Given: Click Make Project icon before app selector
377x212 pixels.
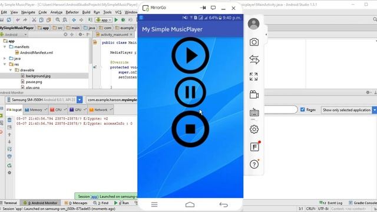Looking at the screenshot, I should point(90,20).
